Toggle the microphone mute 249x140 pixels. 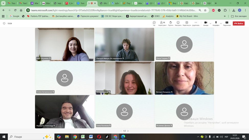(216, 23)
